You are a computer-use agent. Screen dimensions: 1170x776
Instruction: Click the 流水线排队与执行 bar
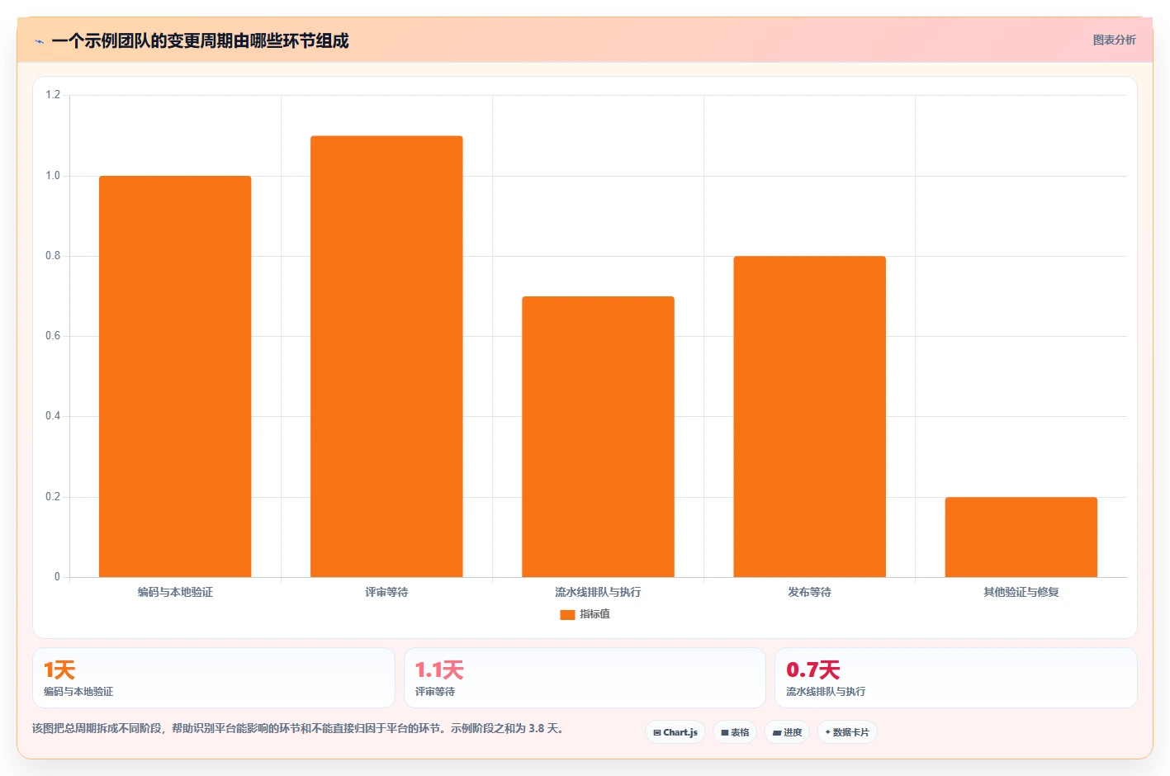pos(598,437)
